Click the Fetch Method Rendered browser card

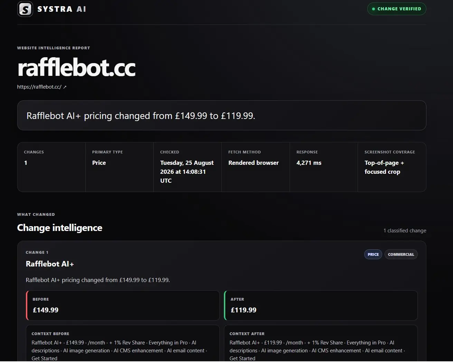pyautogui.click(x=255, y=167)
